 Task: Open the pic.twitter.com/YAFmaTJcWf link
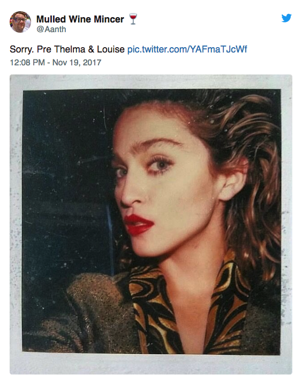(x=187, y=49)
